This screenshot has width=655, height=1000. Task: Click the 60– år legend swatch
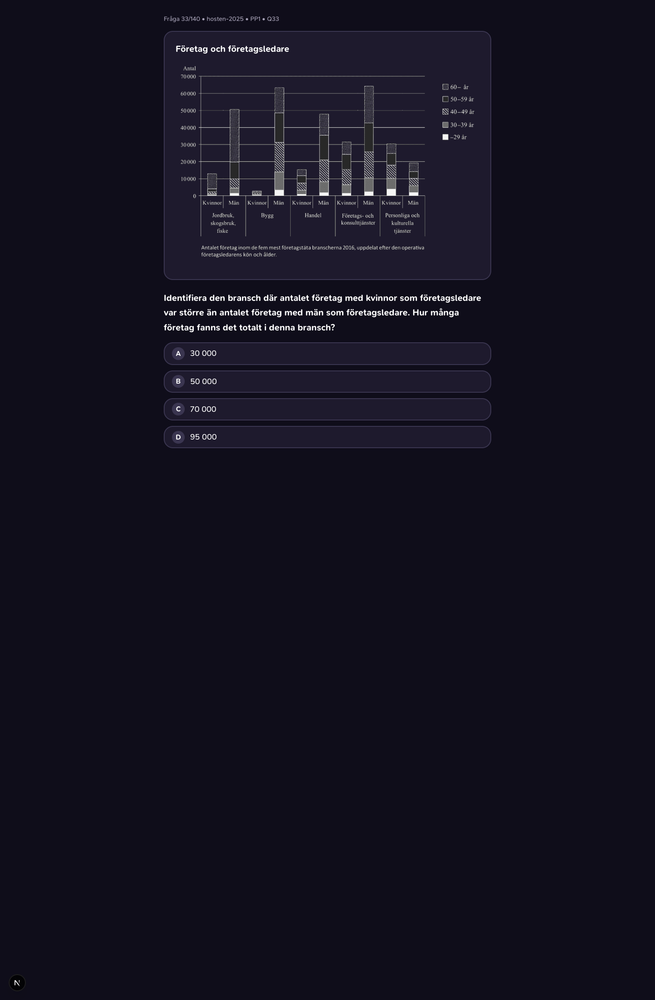pos(445,87)
